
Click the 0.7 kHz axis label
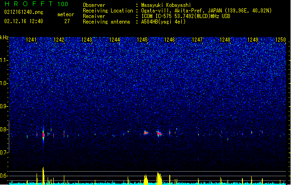(4, 153)
